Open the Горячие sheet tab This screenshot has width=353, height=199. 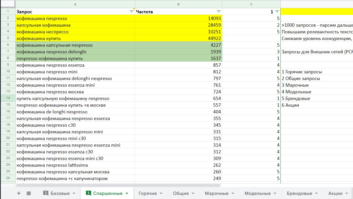[x=147, y=193]
